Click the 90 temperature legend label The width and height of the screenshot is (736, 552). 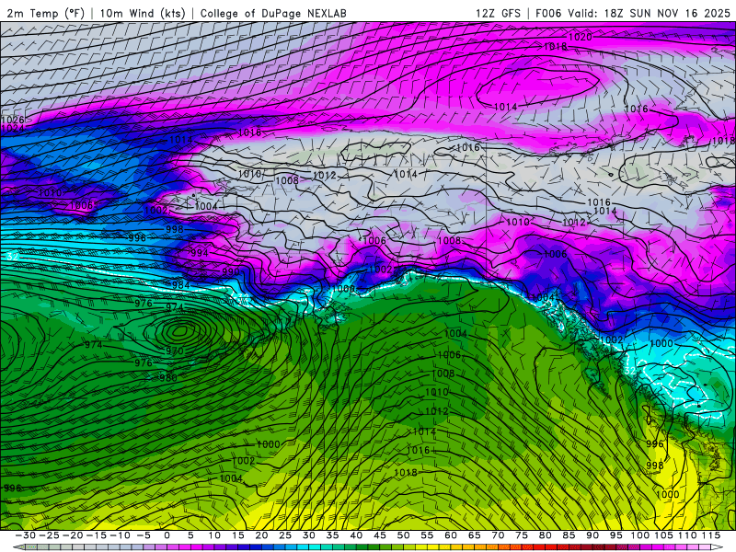[592, 535]
